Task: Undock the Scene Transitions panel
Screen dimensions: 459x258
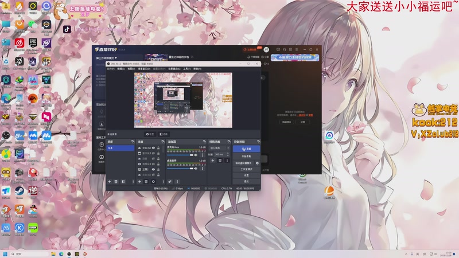Action: click(229, 142)
